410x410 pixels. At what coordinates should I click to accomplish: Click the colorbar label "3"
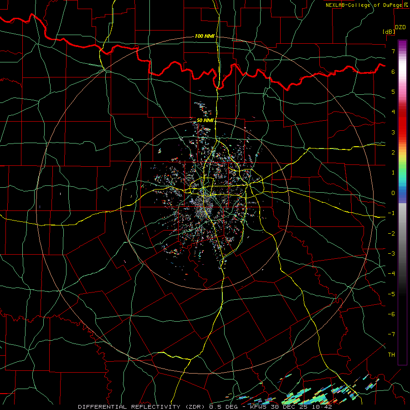[393, 132]
